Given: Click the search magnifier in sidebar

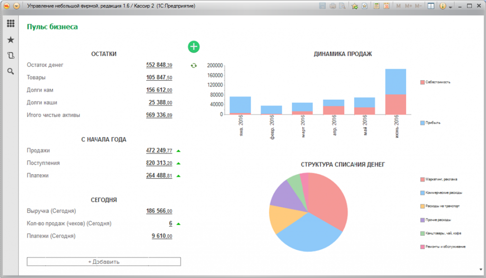Looking at the screenshot, I should pos(10,72).
